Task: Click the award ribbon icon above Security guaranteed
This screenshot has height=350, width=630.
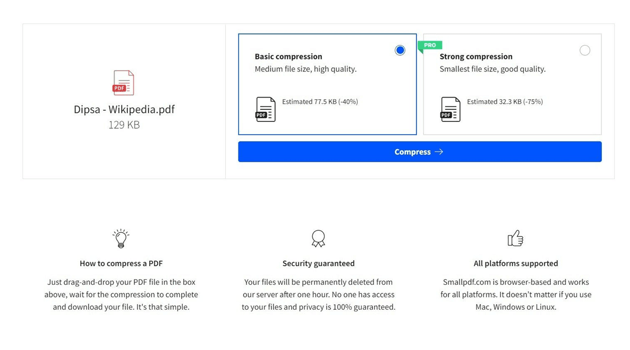Action: [318, 239]
